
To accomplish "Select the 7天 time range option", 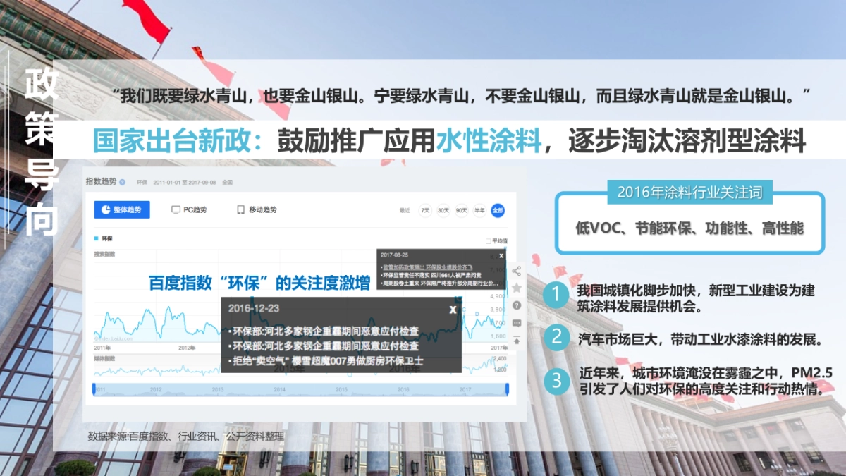I will [426, 210].
